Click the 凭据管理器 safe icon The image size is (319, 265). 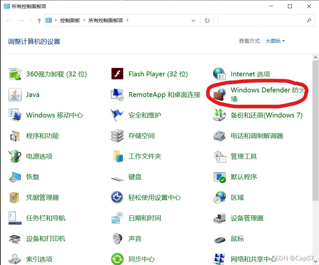[x=14, y=197]
